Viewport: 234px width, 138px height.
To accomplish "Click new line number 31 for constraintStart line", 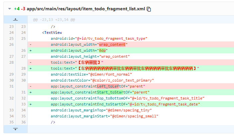I will pos(23,92).
